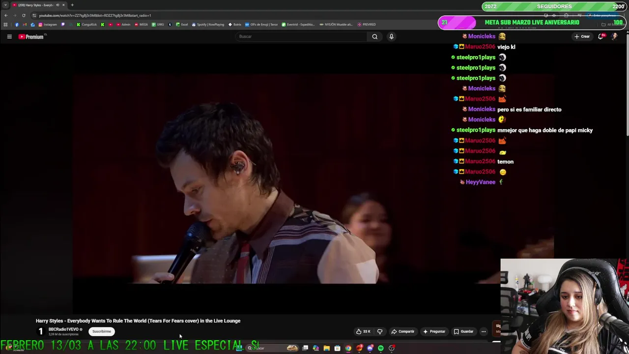Image resolution: width=629 pixels, height=354 pixels.
Task: Click the Chrome address bar URL
Action: 95,15
